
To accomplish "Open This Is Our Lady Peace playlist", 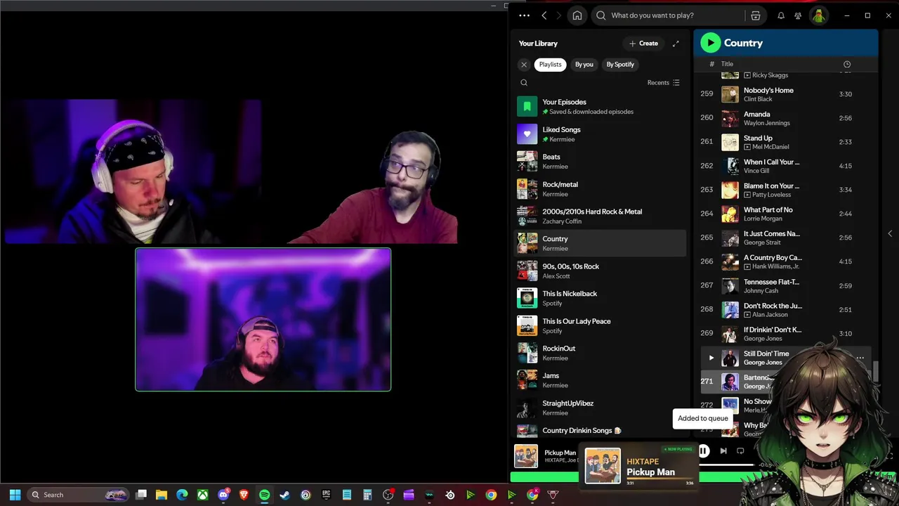I will 601,325.
